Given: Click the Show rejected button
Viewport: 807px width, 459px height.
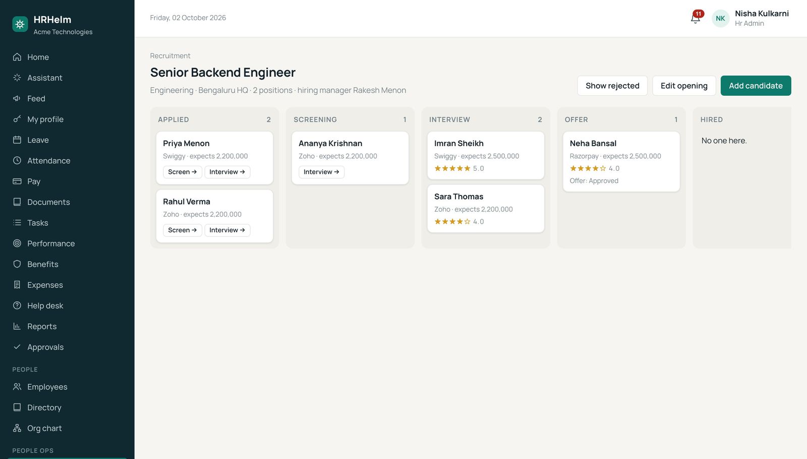Looking at the screenshot, I should pyautogui.click(x=612, y=86).
